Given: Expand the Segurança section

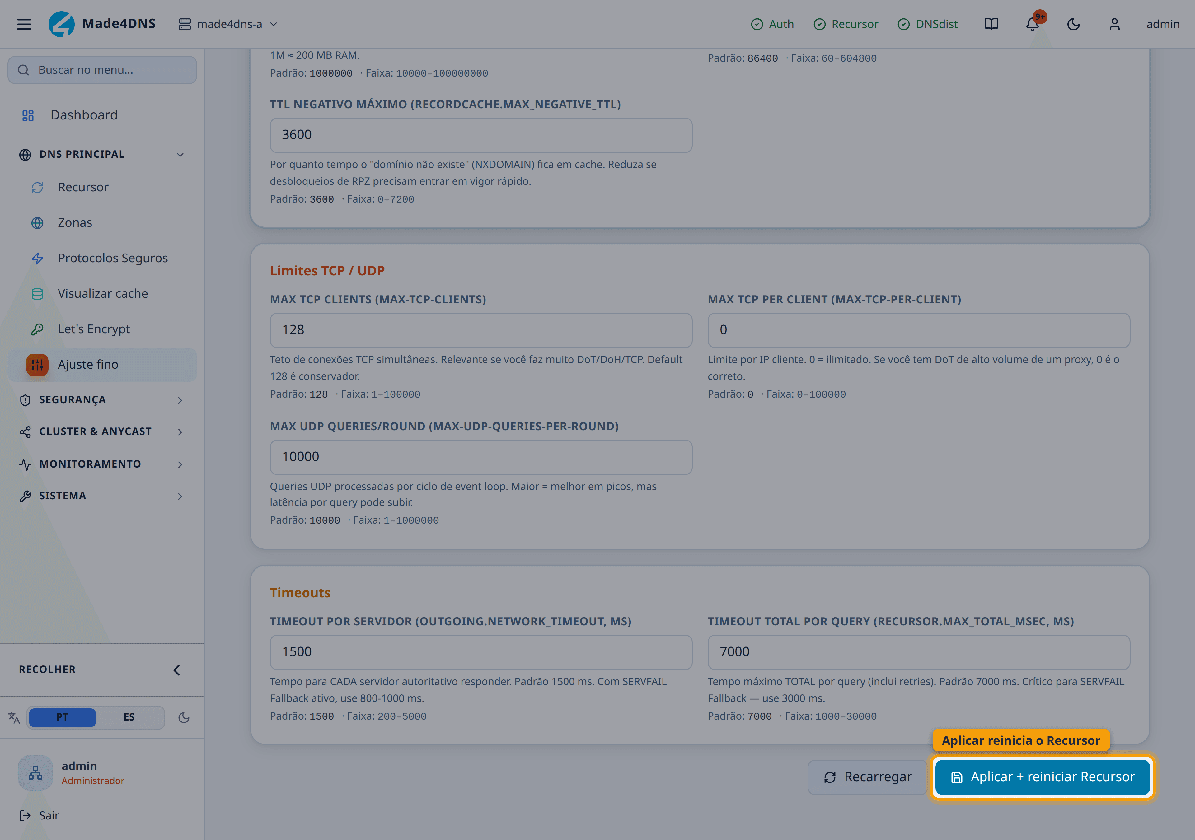Looking at the screenshot, I should (x=102, y=400).
